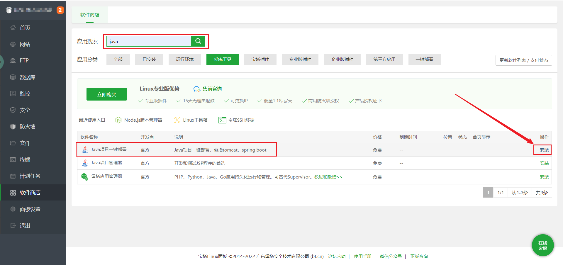Open 宝塔SSH终端 shortcut label

coord(241,120)
